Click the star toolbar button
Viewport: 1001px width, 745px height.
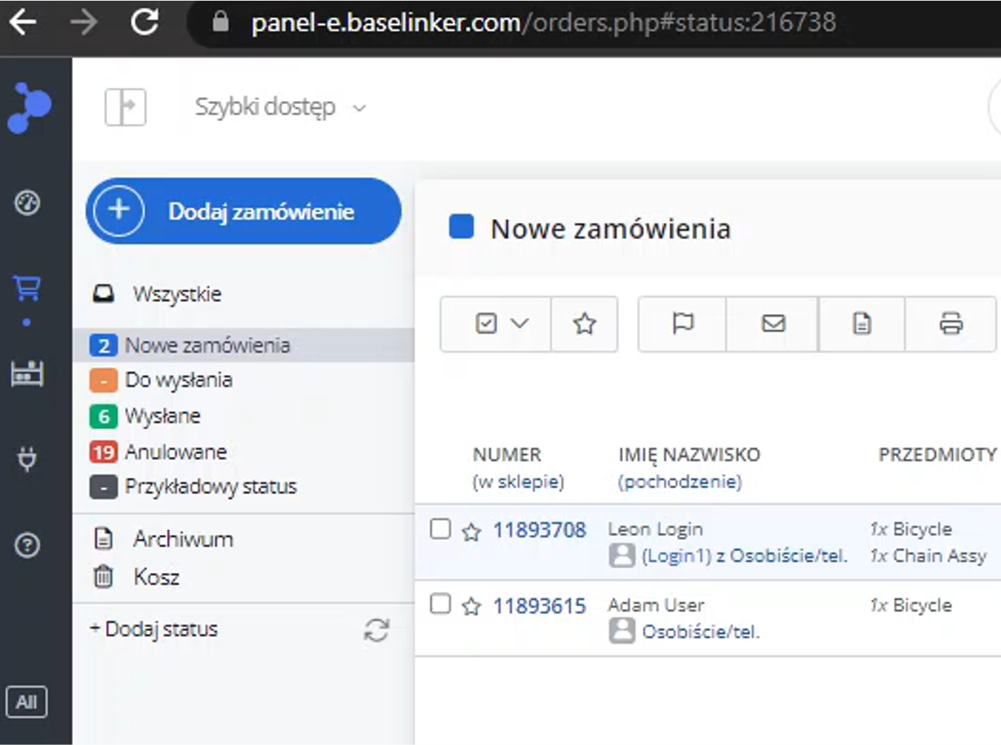click(585, 324)
